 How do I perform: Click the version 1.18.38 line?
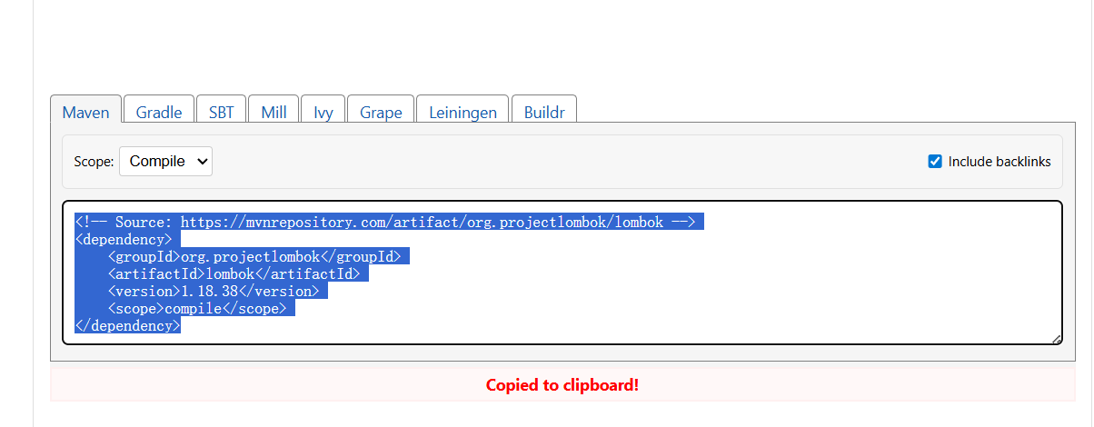pyautogui.click(x=213, y=292)
